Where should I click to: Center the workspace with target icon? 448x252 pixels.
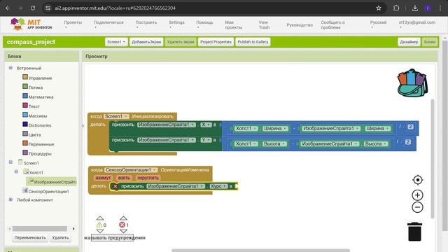417,180
